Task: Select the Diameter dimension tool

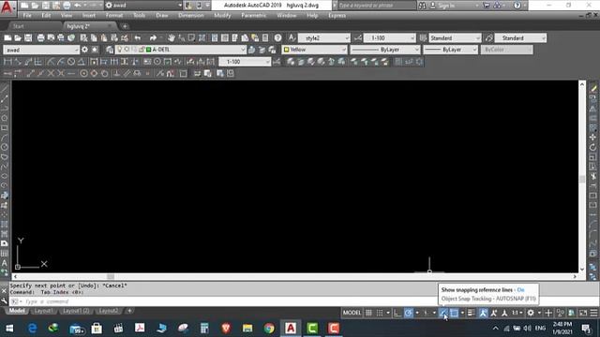Action: pos(71,62)
